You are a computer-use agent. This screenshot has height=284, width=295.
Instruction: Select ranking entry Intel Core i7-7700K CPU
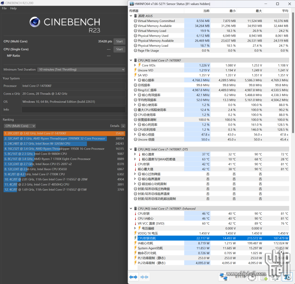(64, 174)
